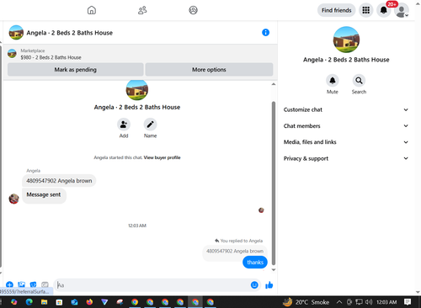This screenshot has width=421, height=308.
Task: Open the View buyer profile link
Action: 162,157
